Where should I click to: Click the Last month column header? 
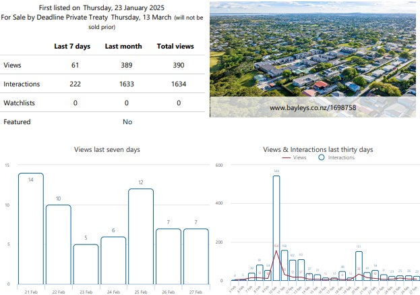pyautogui.click(x=122, y=47)
